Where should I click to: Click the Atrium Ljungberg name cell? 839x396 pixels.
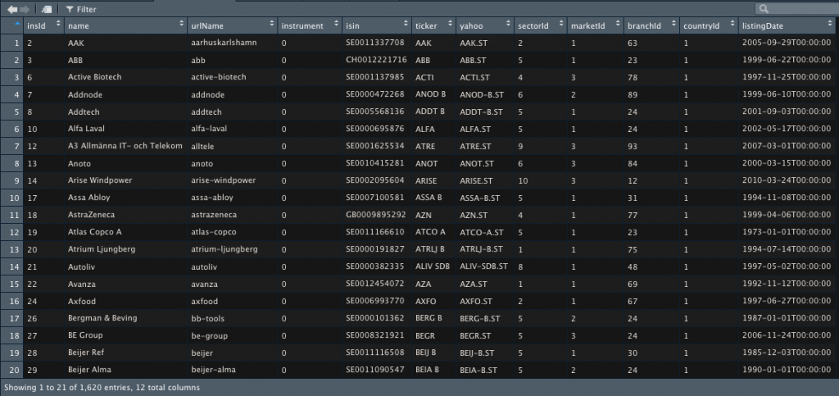[125, 249]
